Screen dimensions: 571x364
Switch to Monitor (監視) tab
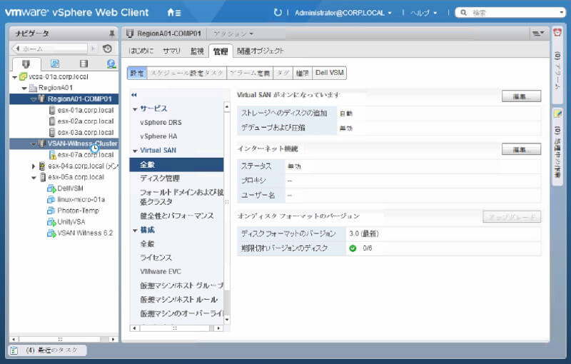pyautogui.click(x=197, y=51)
